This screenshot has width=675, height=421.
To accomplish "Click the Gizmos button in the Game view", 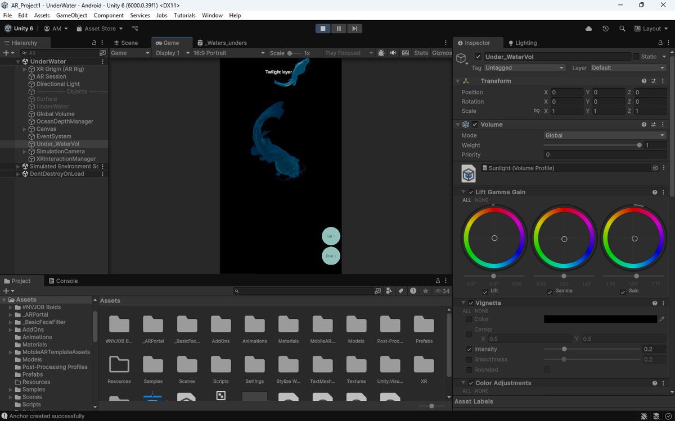I will (442, 53).
